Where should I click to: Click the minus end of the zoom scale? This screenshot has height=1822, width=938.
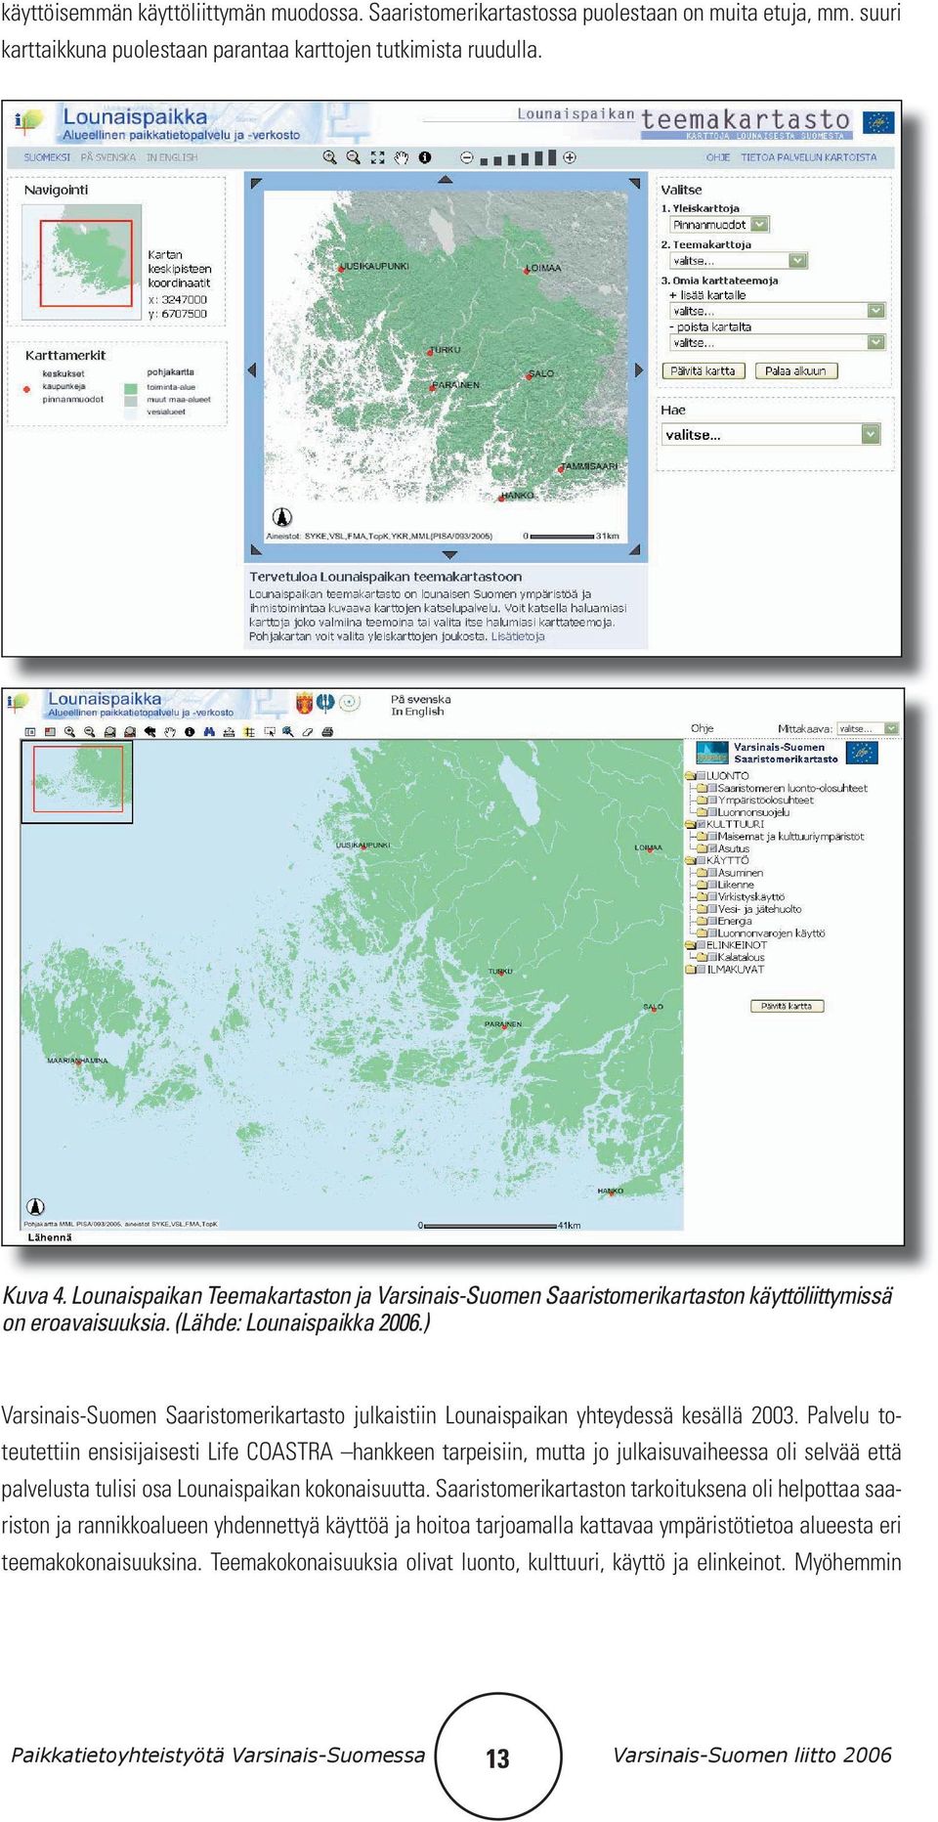click(467, 157)
